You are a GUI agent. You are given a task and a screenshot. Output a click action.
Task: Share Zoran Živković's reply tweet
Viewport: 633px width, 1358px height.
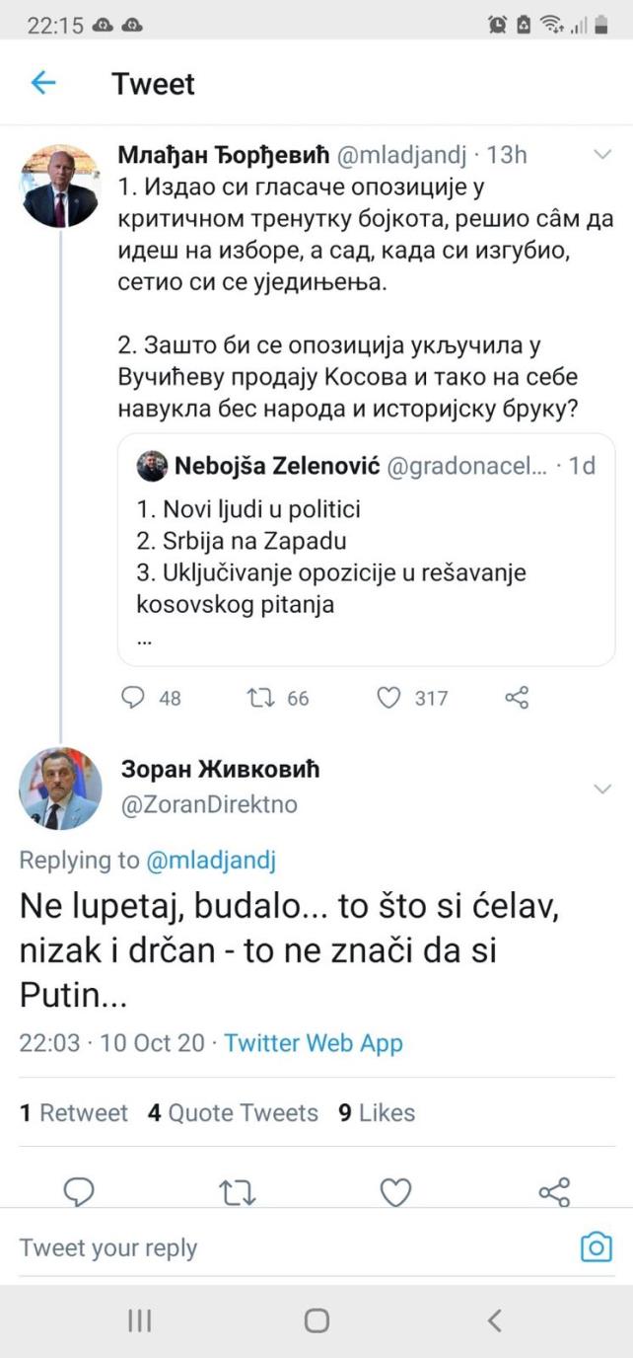point(554,1192)
